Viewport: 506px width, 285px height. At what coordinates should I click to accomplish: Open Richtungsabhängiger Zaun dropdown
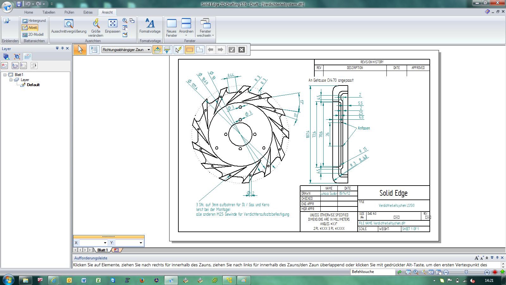(x=149, y=50)
